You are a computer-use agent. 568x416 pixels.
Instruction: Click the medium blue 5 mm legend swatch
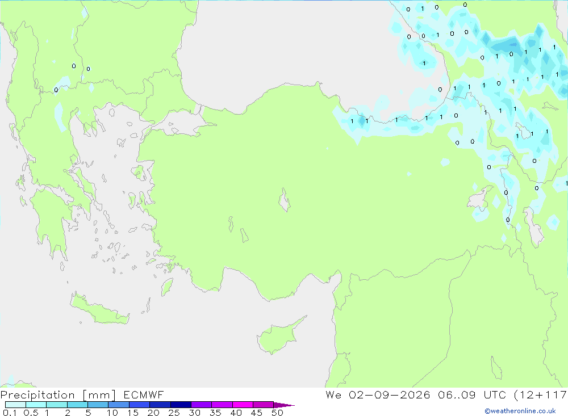[x=98, y=405]
